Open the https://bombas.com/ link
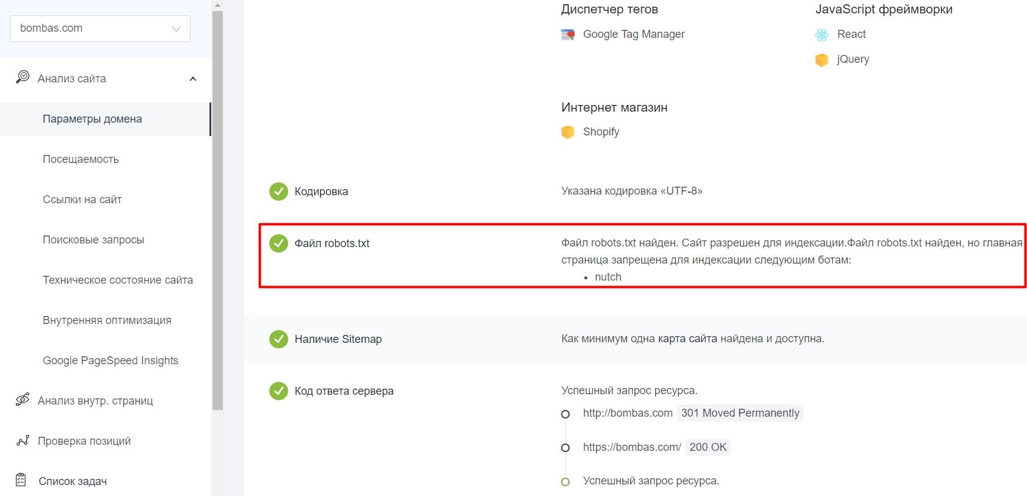Screen dimensions: 1027x496 (x=632, y=447)
